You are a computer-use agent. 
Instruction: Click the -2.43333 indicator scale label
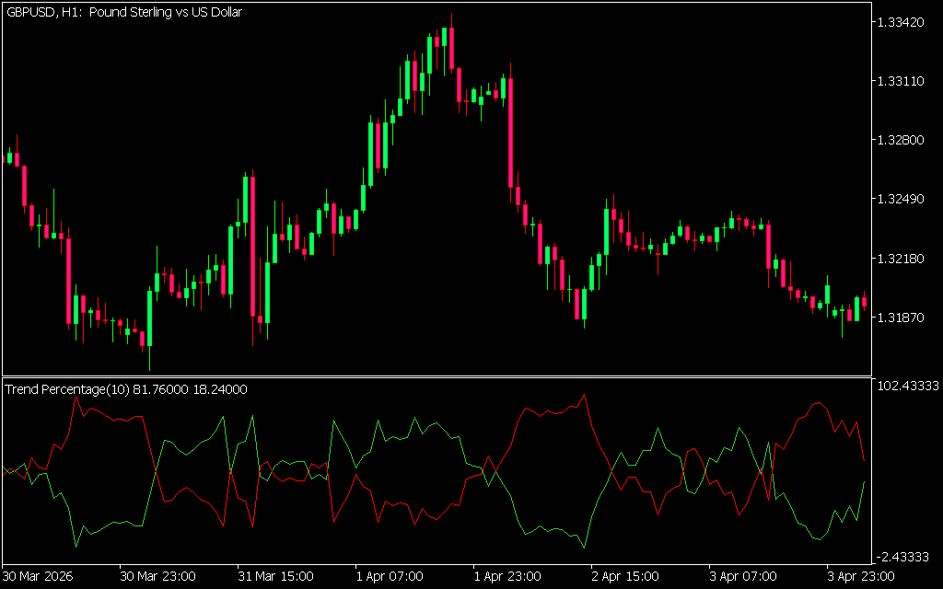pos(906,556)
